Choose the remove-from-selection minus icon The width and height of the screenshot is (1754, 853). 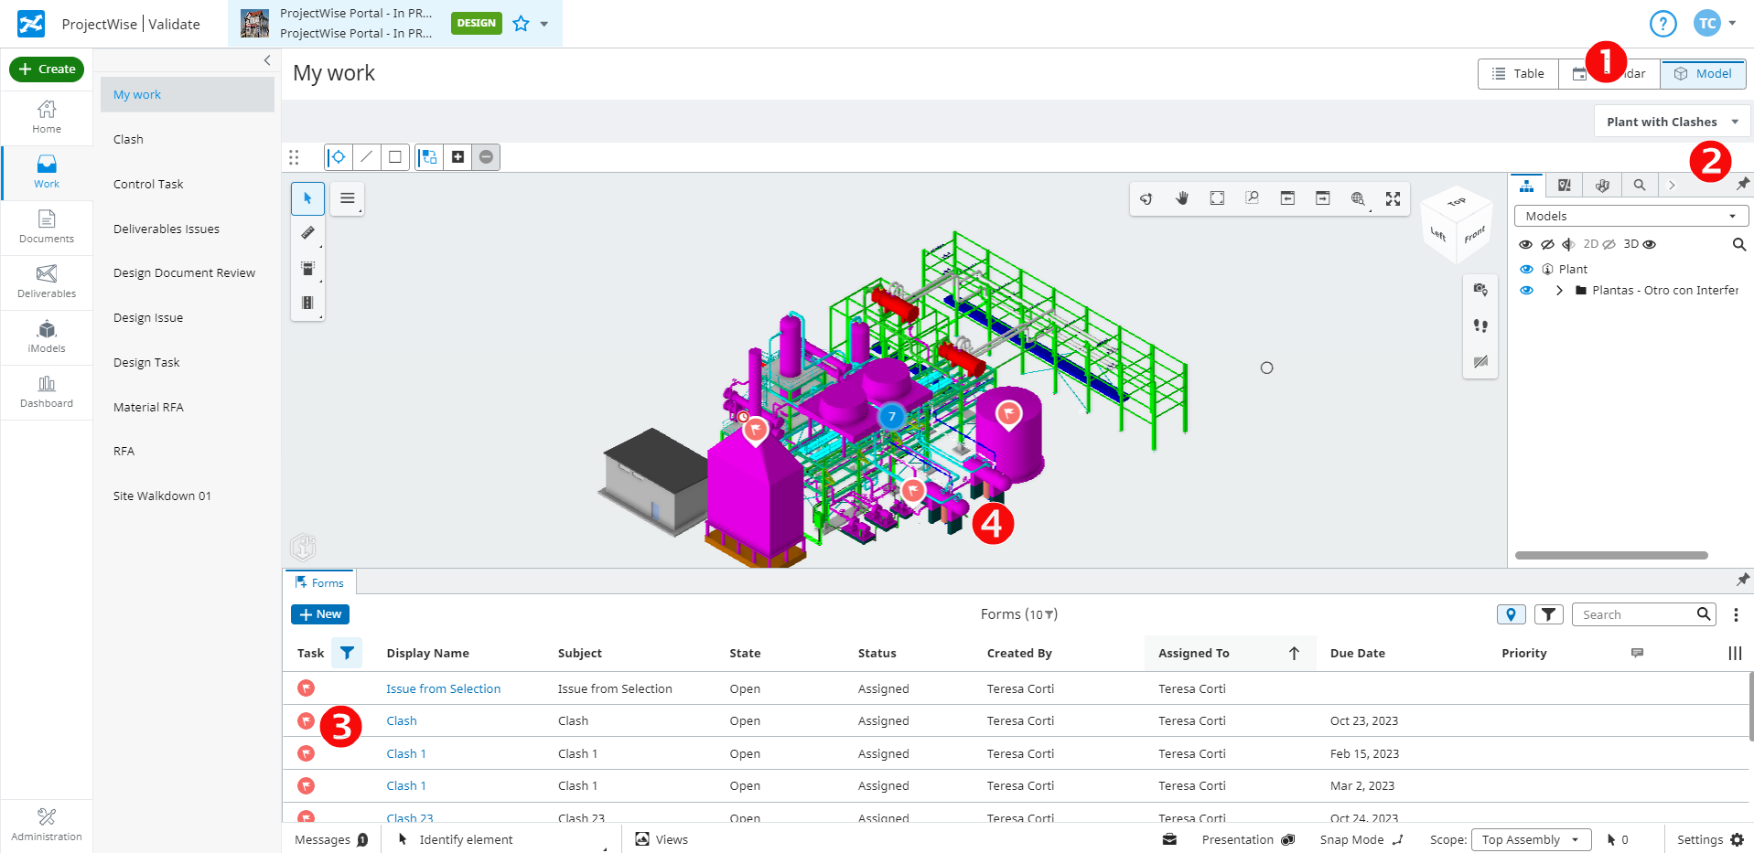pos(486,157)
